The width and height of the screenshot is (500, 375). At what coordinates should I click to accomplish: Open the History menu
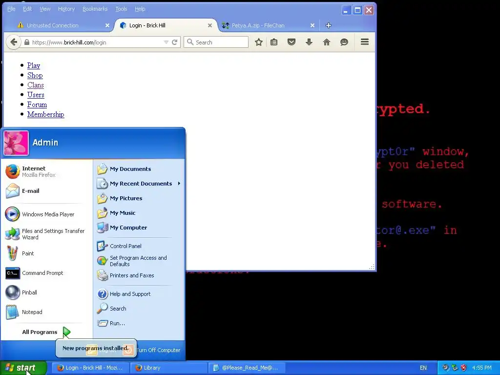point(66,9)
